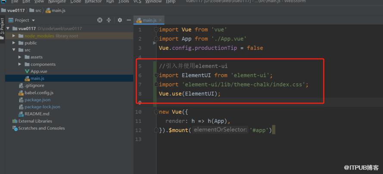Click the locate/scroll-from-source target icon
This screenshot has height=174, width=383.
100,20
